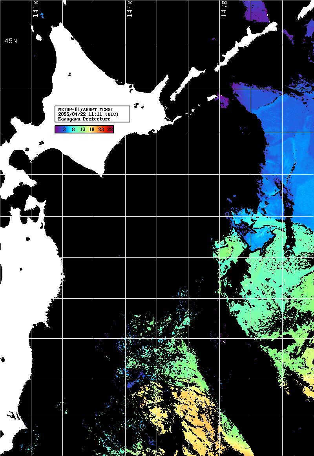Click the 2025/04/22 11:11 (UTC) timestamp
Viewport: 314px width, 456px height.
point(88,114)
